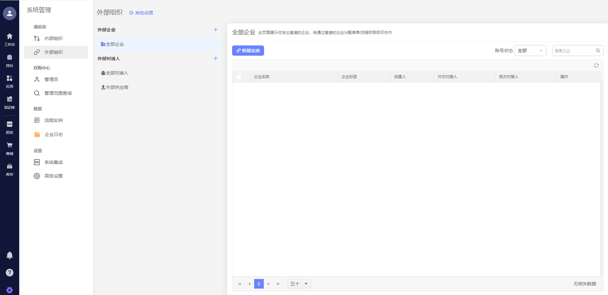
Task: Select 内部组织 in the sidebar menu
Action: tap(54, 38)
